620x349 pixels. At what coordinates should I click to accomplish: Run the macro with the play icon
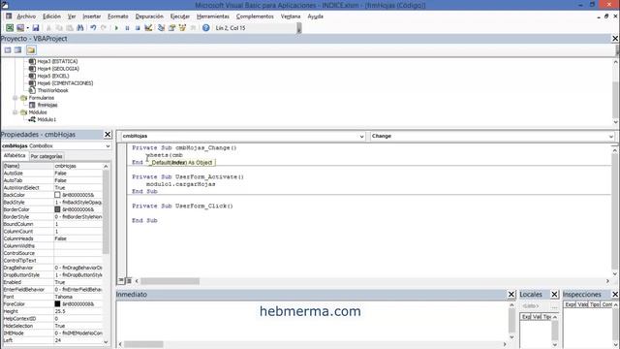click(116, 28)
